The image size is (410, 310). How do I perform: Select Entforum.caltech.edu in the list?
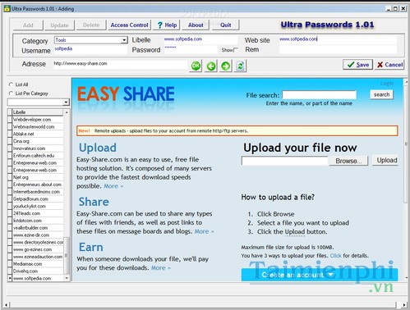(x=38, y=156)
